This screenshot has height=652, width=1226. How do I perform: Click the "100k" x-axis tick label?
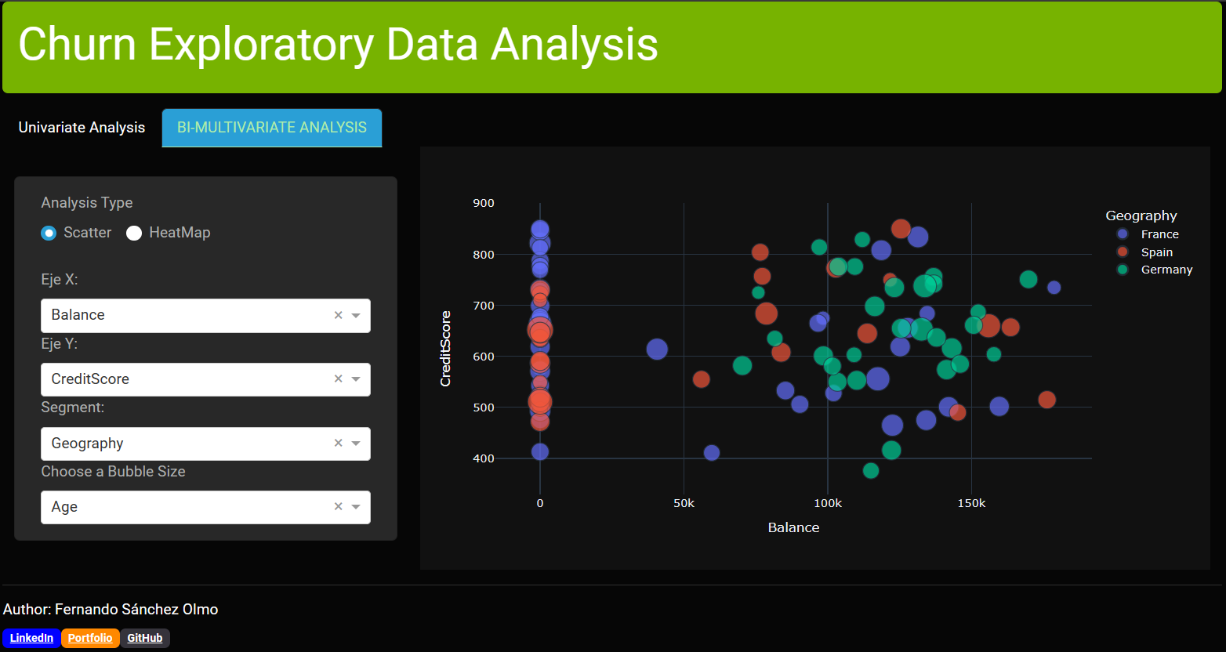[x=828, y=503]
